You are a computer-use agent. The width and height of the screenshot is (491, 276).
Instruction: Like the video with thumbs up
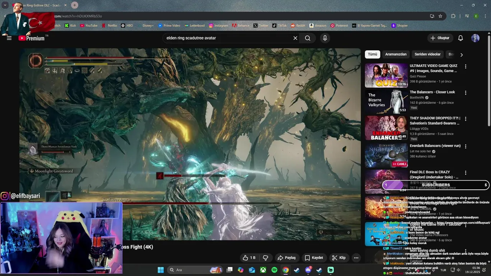(249, 258)
